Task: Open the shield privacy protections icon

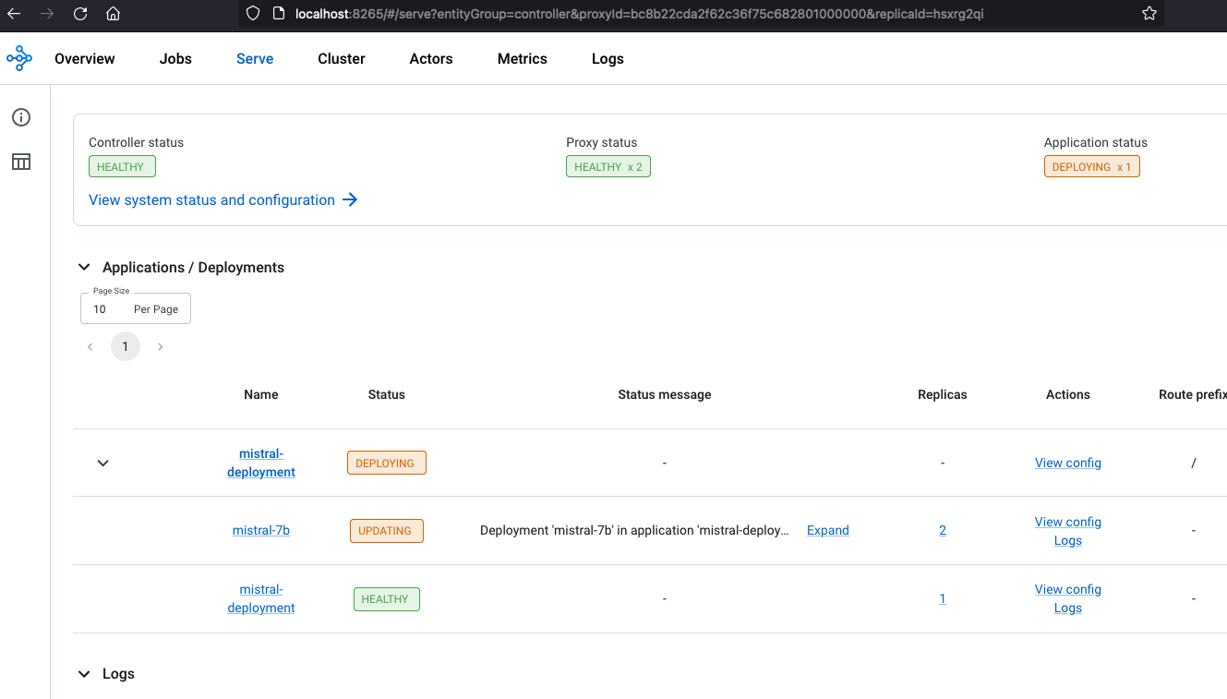Action: [x=251, y=14]
